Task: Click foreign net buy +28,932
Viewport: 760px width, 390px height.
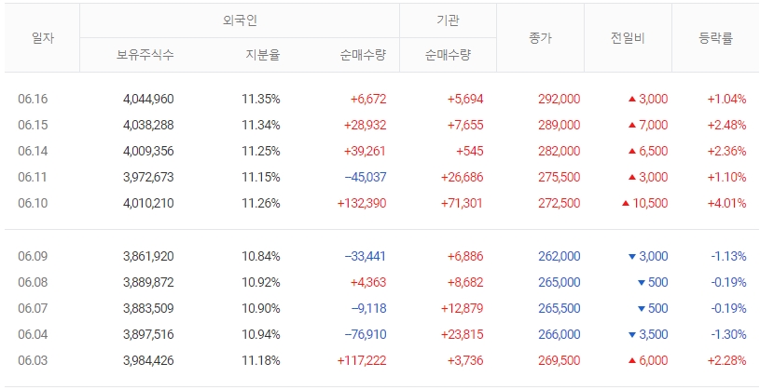Action: point(365,126)
